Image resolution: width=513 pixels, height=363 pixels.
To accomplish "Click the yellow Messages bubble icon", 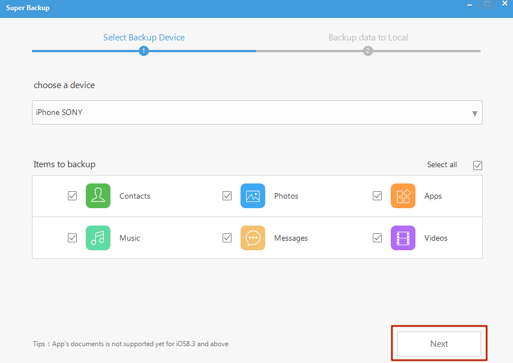I will tap(253, 238).
